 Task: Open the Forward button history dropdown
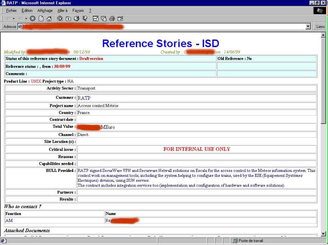click(26, 19)
